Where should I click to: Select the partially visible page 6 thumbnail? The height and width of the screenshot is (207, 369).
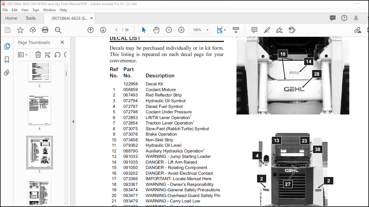39,193
